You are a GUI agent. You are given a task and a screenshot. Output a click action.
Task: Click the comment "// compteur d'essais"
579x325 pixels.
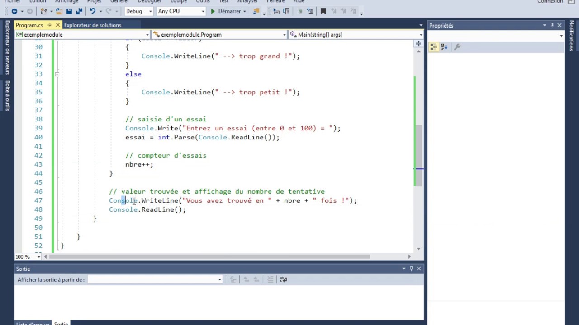coord(166,155)
